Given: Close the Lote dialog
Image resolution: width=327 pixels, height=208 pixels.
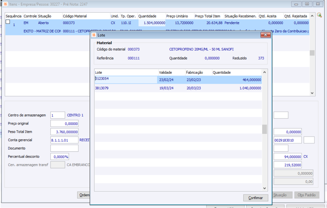Looking at the screenshot, I should pos(266,35).
